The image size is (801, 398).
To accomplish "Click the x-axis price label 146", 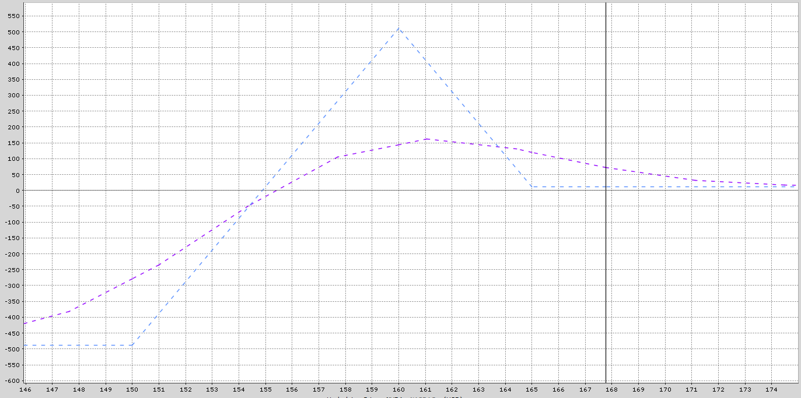I will click(x=26, y=389).
